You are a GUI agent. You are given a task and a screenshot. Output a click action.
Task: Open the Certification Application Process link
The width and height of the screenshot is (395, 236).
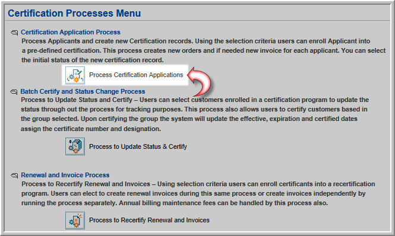click(71, 32)
